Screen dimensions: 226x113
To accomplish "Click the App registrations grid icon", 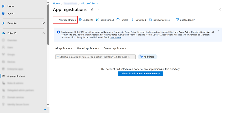I will coord(3,76).
